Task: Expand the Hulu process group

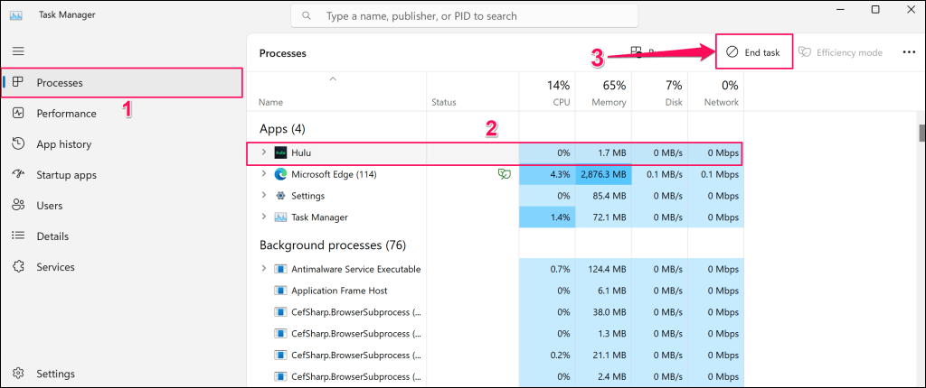Action: pyautogui.click(x=263, y=152)
